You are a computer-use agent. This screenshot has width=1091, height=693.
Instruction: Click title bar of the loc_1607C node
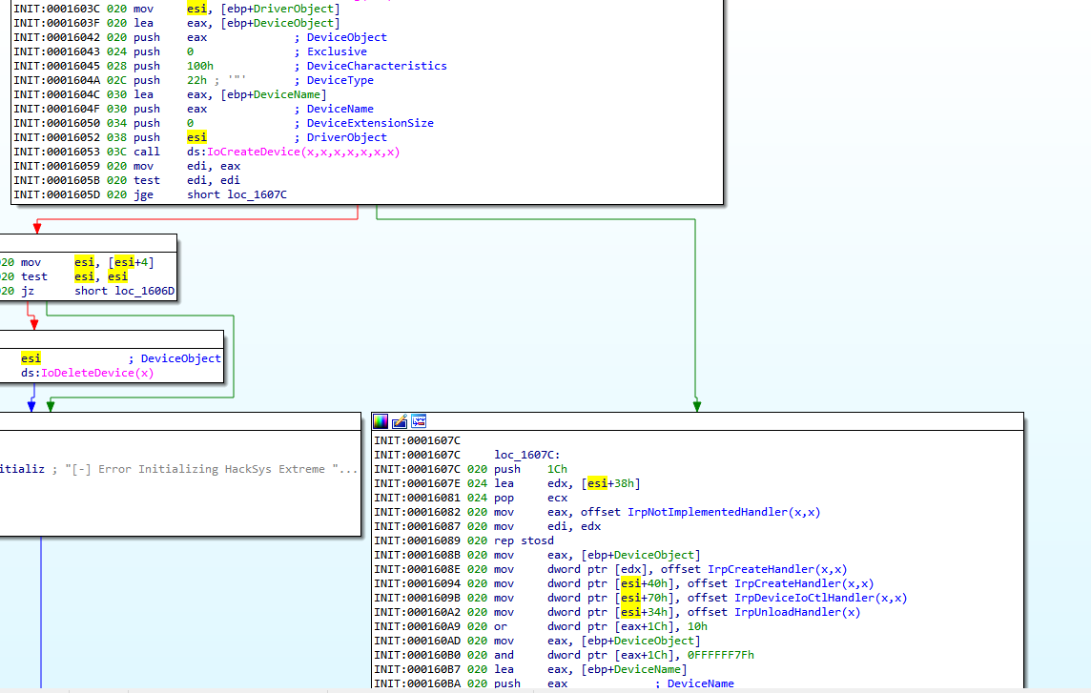tap(715, 421)
